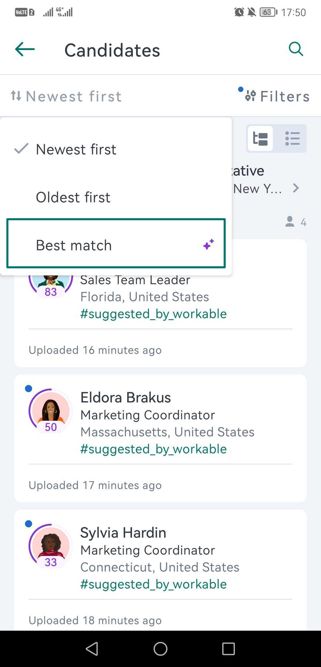Screen dimensions: 321x667
Task: Tap the back arrow icon
Action: click(25, 49)
